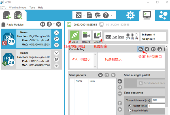Toggle the BRK line radio button
This screenshot has height=115, width=170.
(x=137, y=35)
